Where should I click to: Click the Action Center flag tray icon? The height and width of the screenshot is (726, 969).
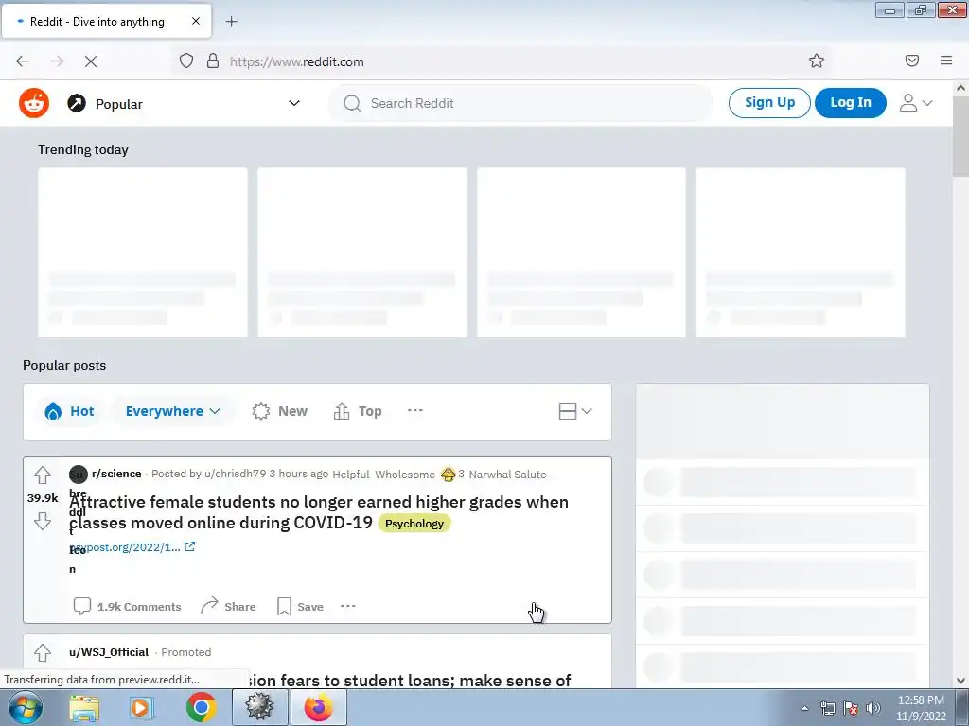851,708
